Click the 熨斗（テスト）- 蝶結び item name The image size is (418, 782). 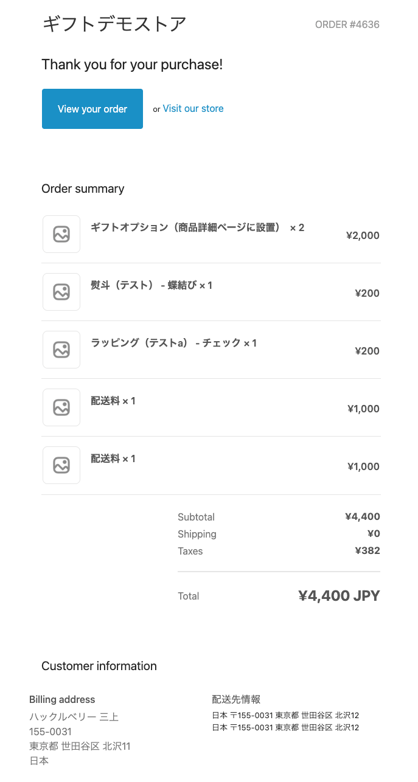pyautogui.click(x=151, y=285)
